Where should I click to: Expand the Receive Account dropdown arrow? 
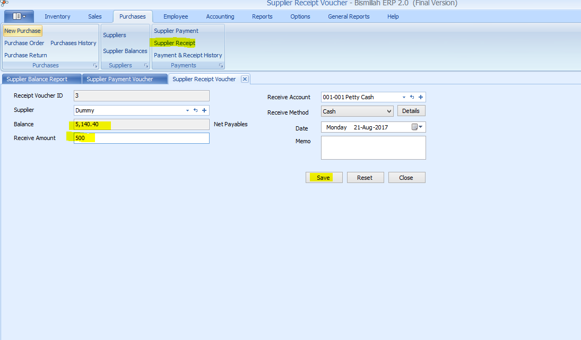coord(404,97)
